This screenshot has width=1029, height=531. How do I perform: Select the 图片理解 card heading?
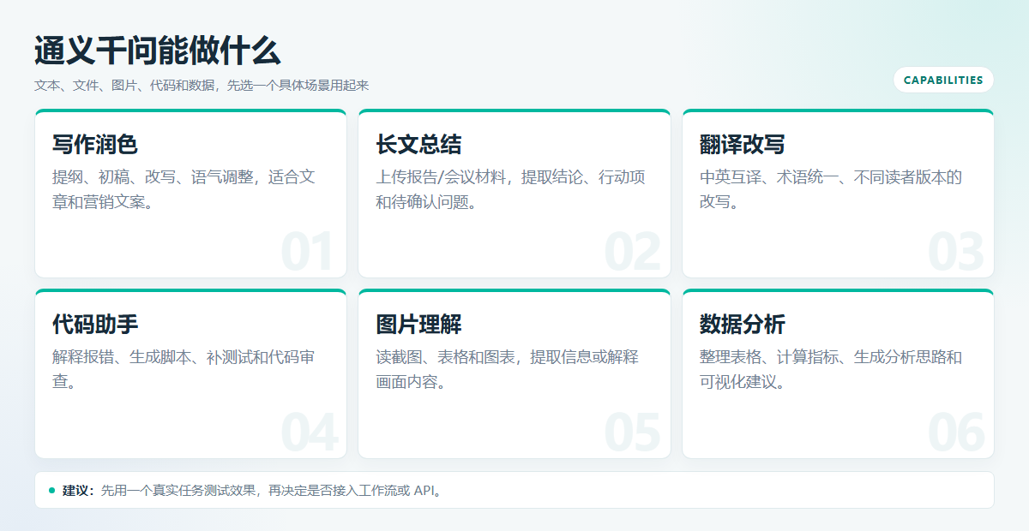pos(418,325)
